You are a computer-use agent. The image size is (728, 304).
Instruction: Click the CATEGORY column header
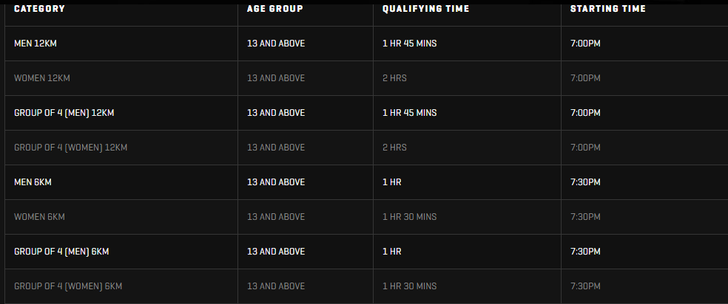pos(39,9)
